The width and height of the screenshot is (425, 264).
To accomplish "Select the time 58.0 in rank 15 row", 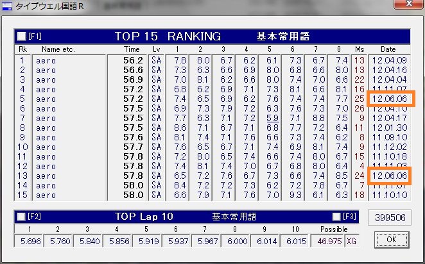I will (x=133, y=195).
